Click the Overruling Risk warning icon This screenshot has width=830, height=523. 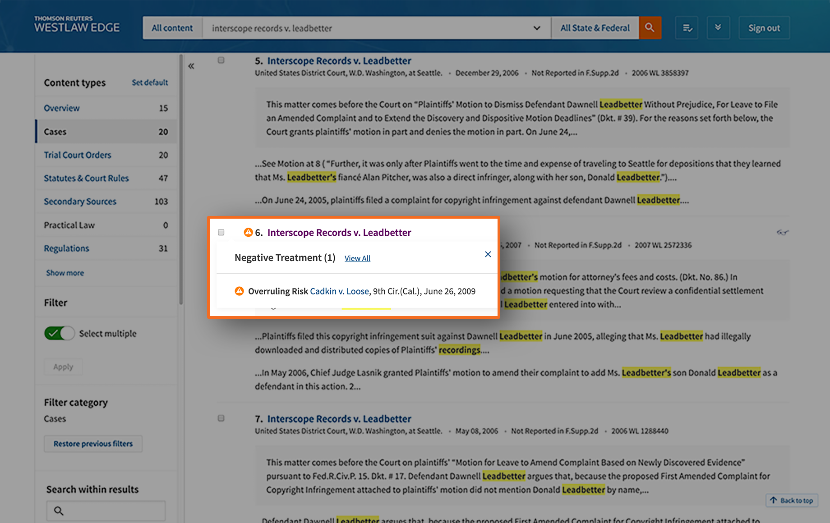click(x=239, y=291)
